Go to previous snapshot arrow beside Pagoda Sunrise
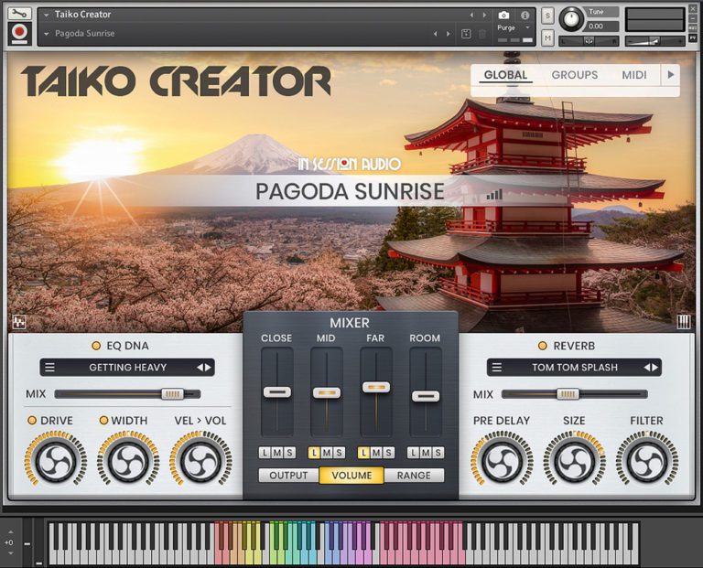The width and height of the screenshot is (703, 568). click(x=436, y=34)
